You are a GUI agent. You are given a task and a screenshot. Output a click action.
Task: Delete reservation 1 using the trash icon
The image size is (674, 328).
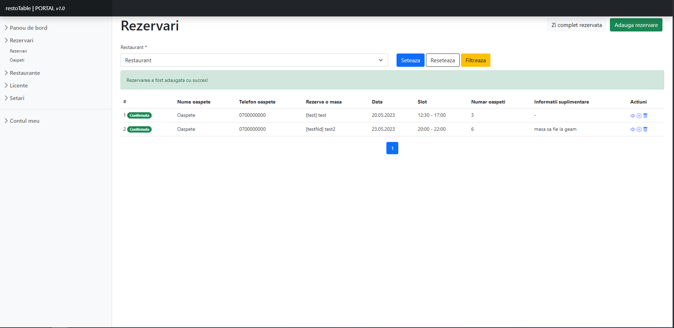[x=645, y=115]
